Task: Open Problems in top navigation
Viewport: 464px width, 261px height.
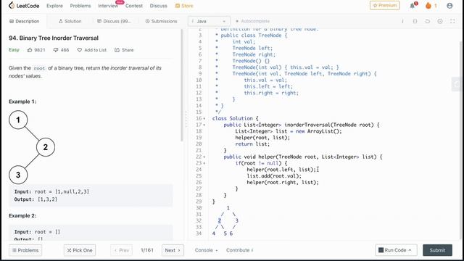Action: (80, 6)
